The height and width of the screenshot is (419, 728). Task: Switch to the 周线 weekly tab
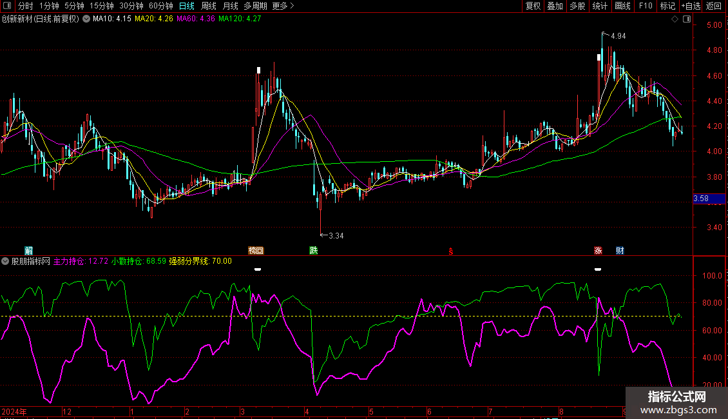point(208,6)
